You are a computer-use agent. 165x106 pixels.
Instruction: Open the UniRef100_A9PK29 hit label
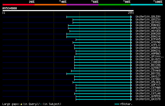tap(148, 28)
